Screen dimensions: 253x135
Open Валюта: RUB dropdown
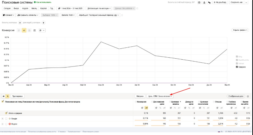click(68, 15)
